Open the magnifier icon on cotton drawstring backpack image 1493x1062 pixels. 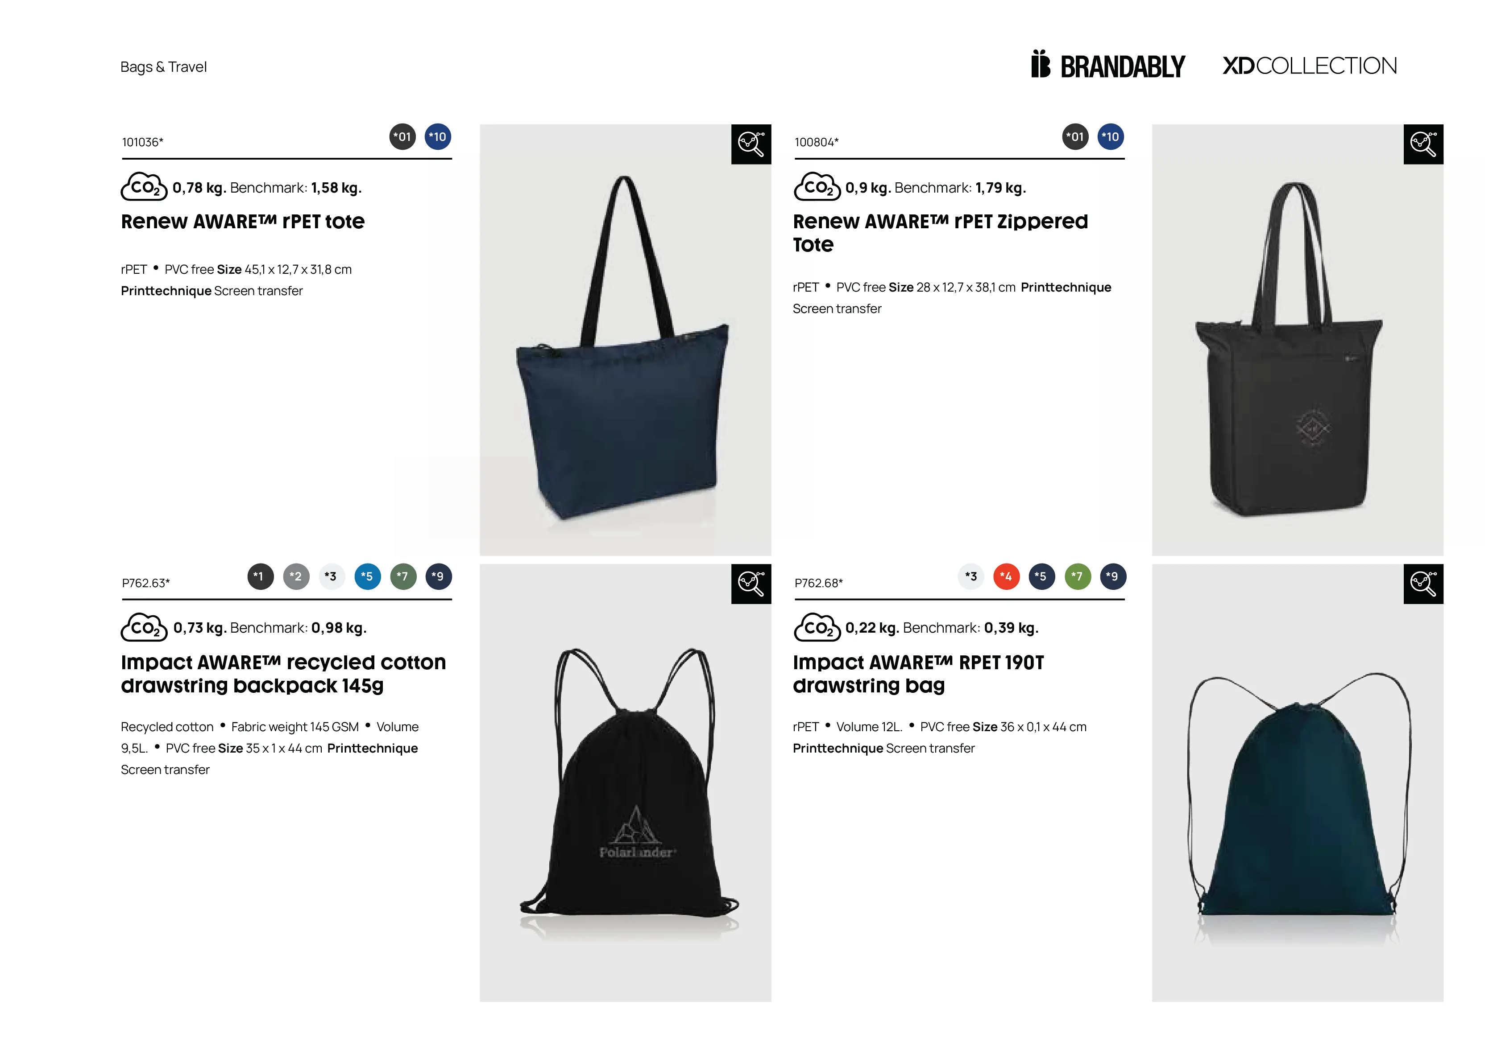[x=751, y=584]
